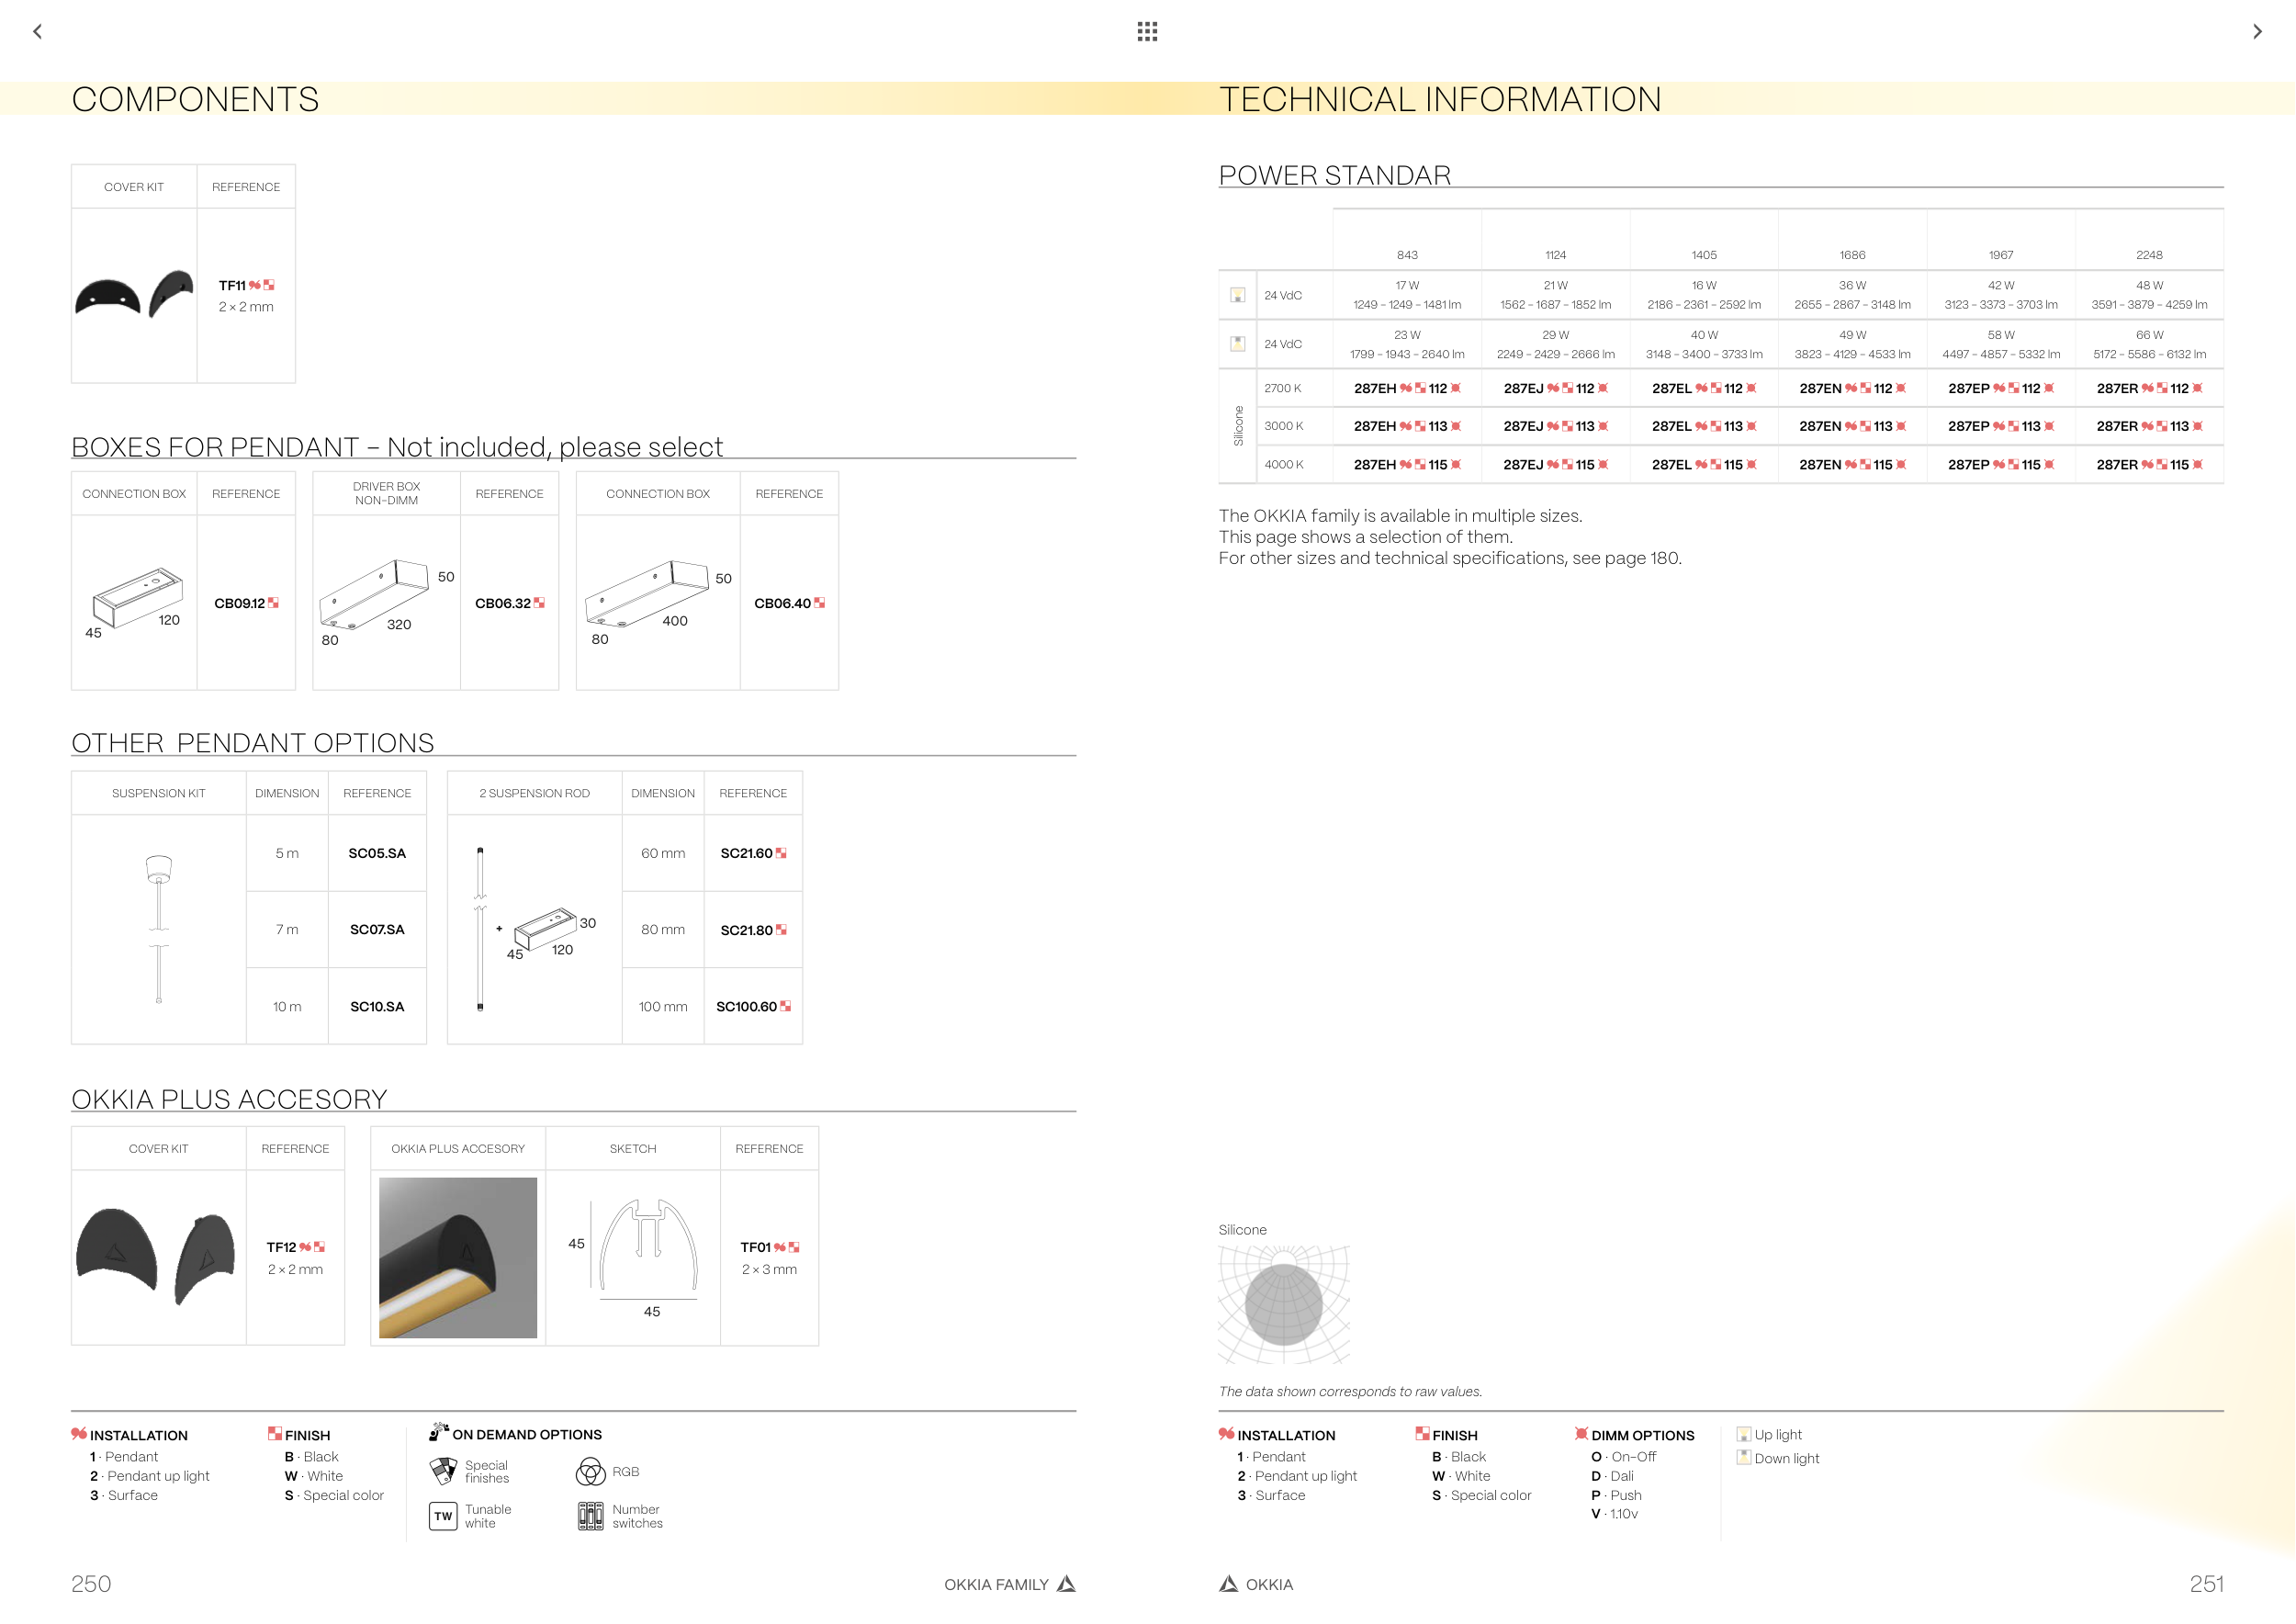Click the Silicone polar light distribution diagram
This screenshot has width=2296, height=1624.
point(1283,1304)
